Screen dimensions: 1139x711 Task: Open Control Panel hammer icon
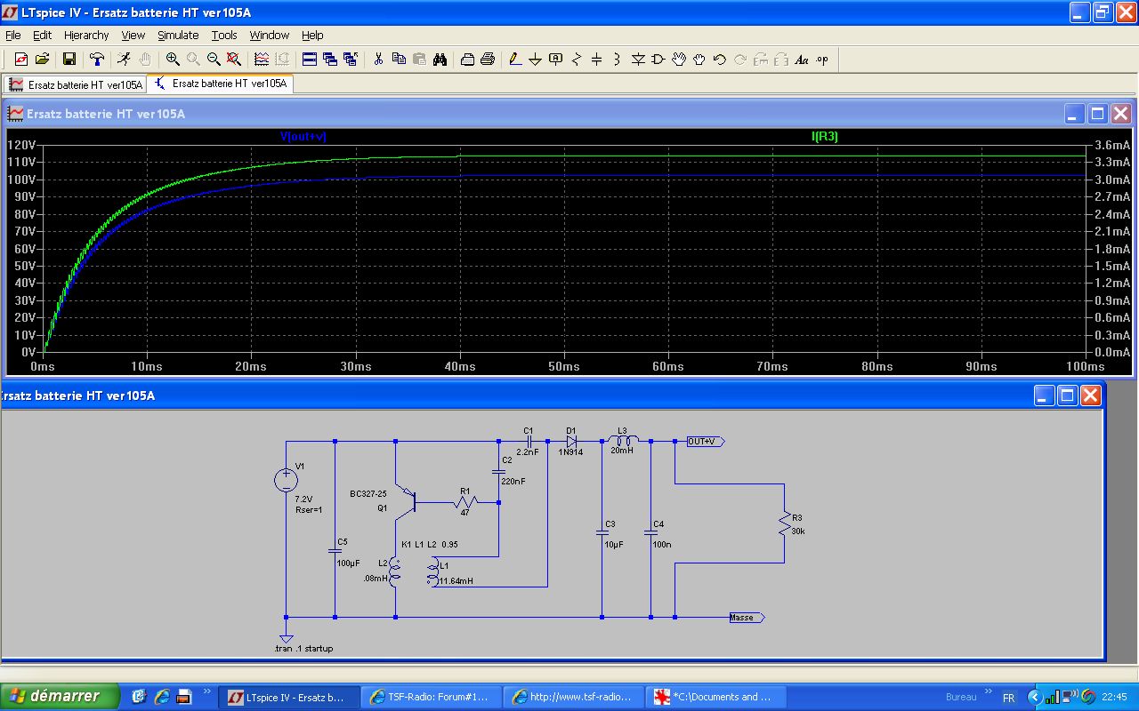point(97,60)
